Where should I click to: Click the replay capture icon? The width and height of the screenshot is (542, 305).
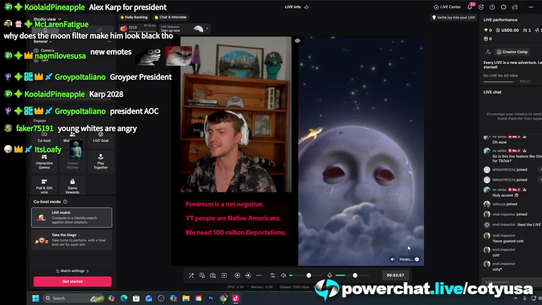[x=248, y=275]
